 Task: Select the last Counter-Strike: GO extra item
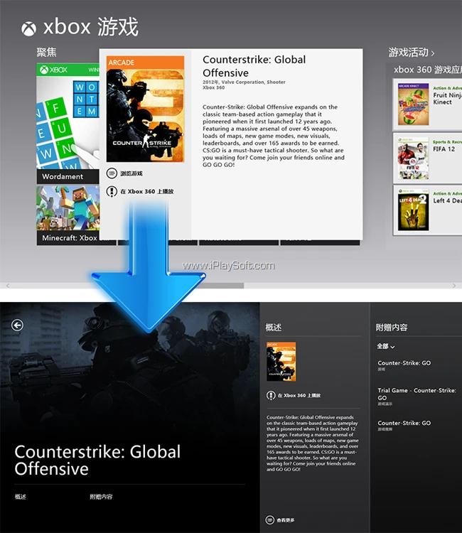404,425
